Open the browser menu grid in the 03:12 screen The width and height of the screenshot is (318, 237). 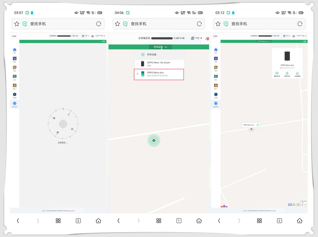pyautogui.click(x=259, y=221)
